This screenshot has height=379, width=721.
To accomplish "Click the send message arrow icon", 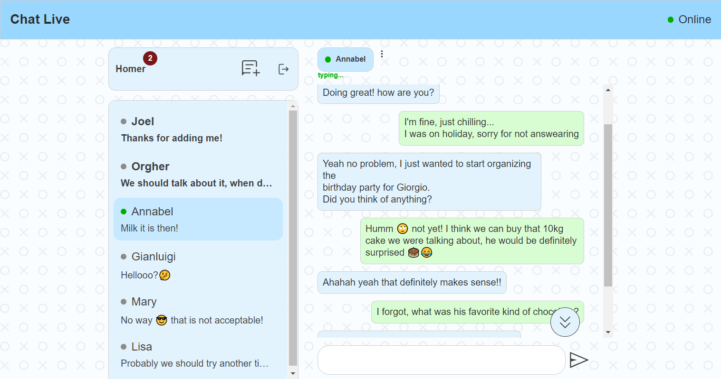I will [x=578, y=360].
